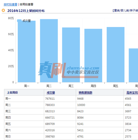Click the 周五 x-axis label under chart
Screen dimensions: 138x140
[x=116, y=86]
